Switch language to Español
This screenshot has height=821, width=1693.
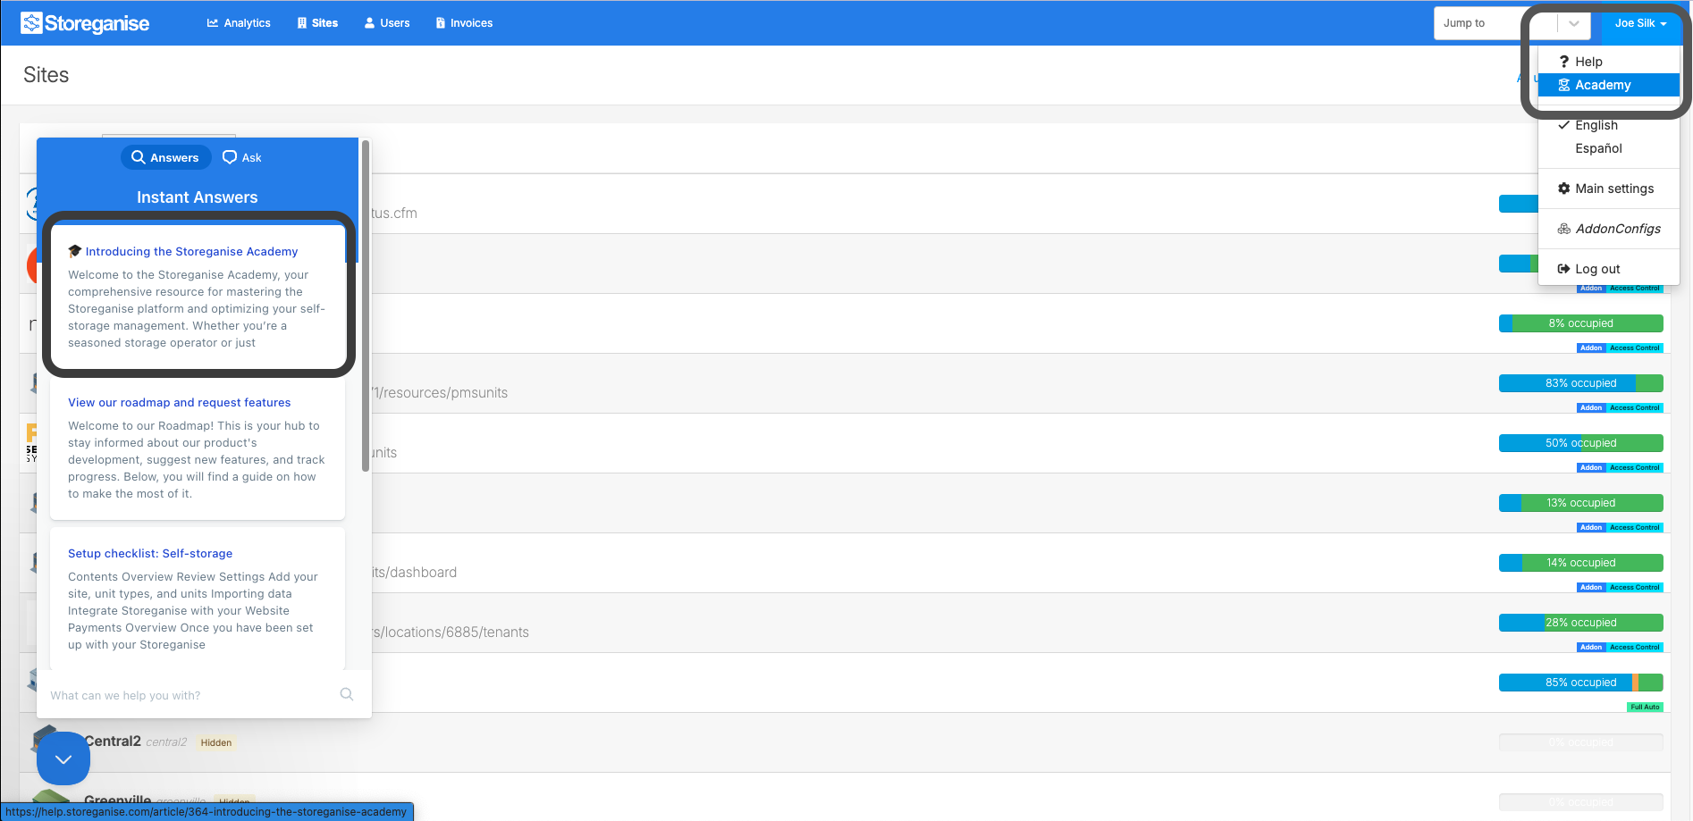pos(1609,148)
